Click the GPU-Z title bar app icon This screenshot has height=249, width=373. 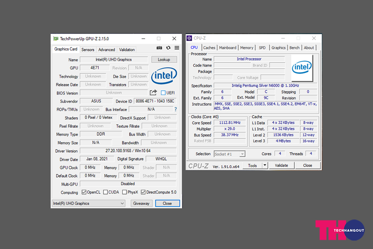point(56,39)
